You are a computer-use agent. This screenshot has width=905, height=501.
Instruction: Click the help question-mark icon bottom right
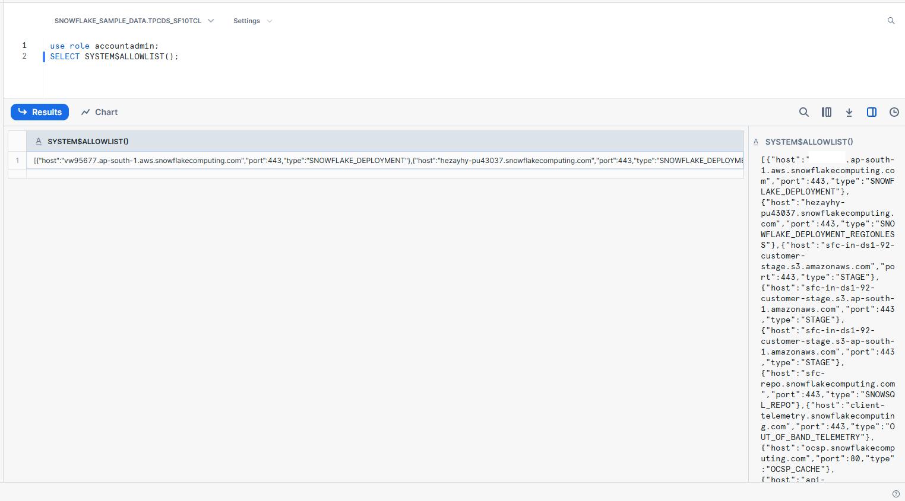coord(895,493)
